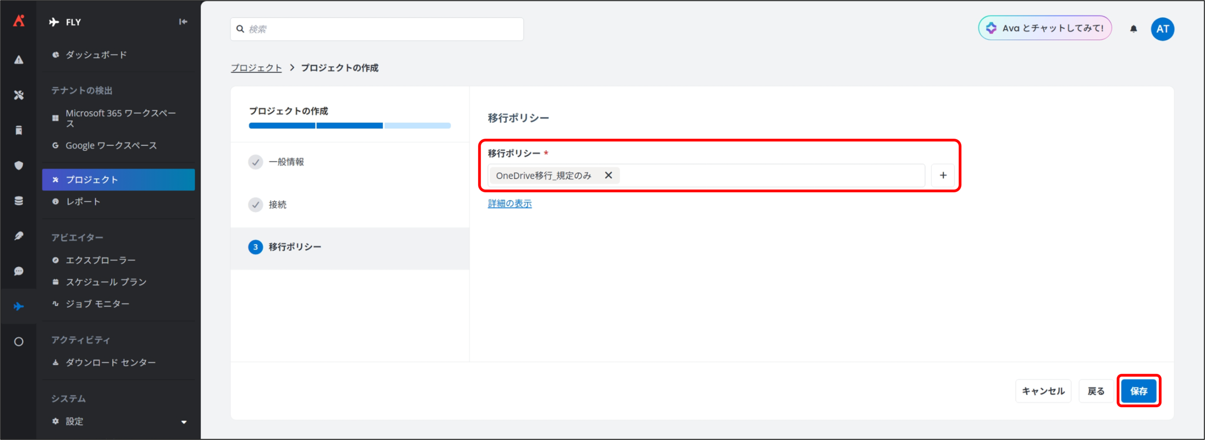Viewport: 1205px width, 440px height.
Task: Open ジョブ モニター in the sidebar
Action: point(97,304)
